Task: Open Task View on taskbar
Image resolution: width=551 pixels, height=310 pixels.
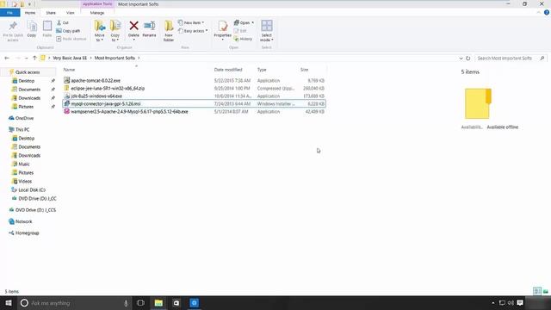Action: 140,303
